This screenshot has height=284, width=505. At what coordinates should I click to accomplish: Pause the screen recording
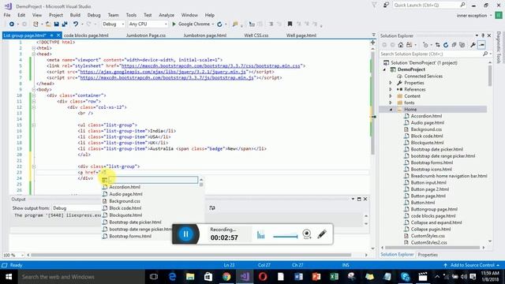tap(186, 234)
